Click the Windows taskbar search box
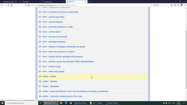This screenshot has height=105, width=187. coord(22,103)
